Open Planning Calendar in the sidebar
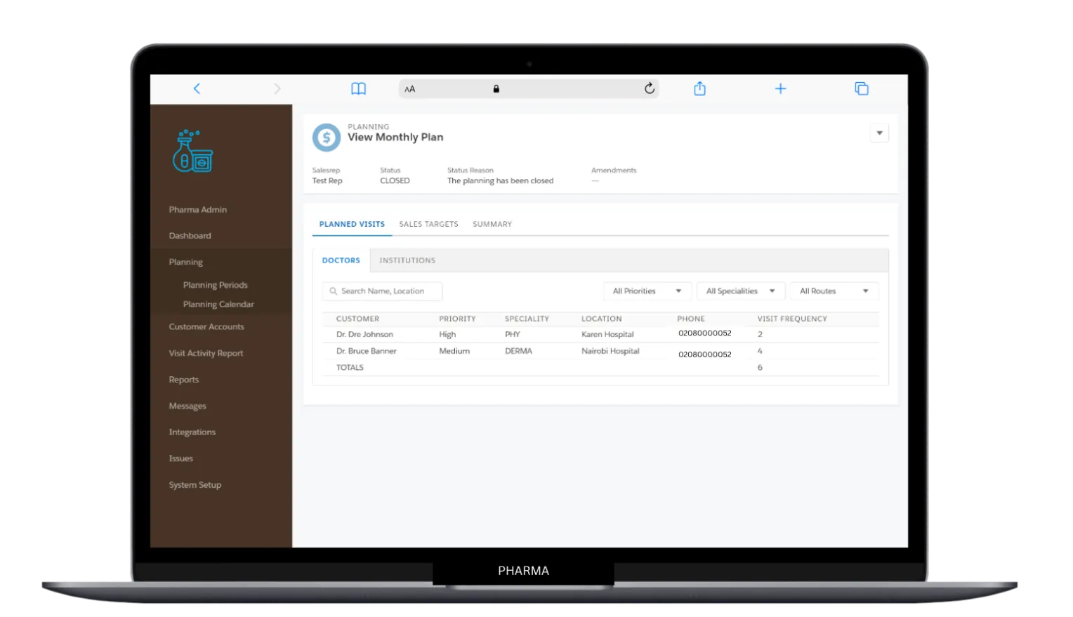Screen dimensions: 1073x617 pyautogui.click(x=218, y=305)
